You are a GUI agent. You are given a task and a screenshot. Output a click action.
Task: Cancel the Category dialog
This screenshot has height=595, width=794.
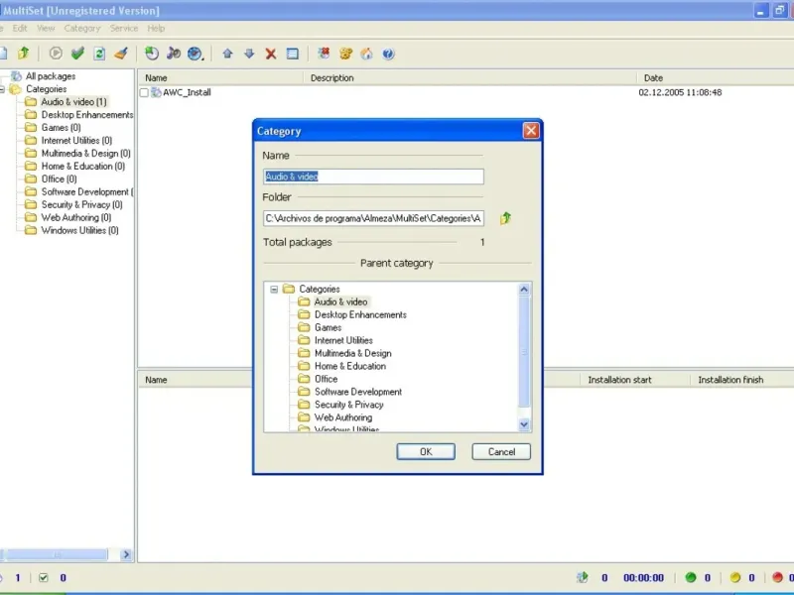click(x=501, y=452)
